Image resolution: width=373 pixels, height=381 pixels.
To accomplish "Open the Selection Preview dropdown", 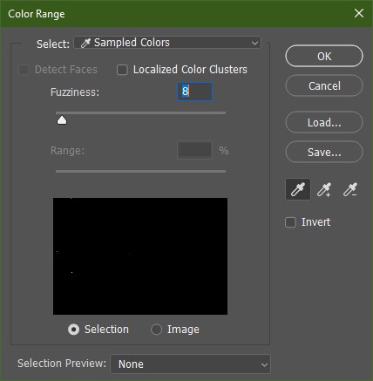I will tap(191, 364).
